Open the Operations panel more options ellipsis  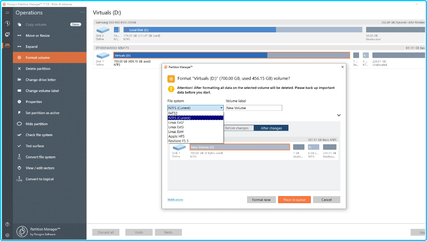(82, 12)
